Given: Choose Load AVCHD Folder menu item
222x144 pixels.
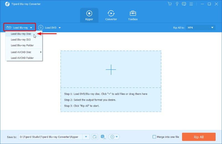Looking at the screenshot, I should 24,58.
